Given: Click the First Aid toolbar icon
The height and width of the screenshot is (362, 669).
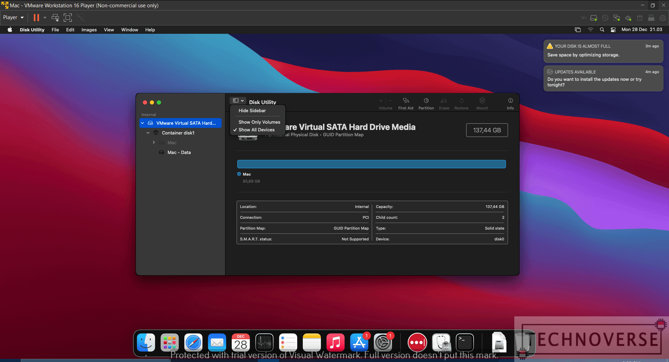Looking at the screenshot, I should point(406,101).
